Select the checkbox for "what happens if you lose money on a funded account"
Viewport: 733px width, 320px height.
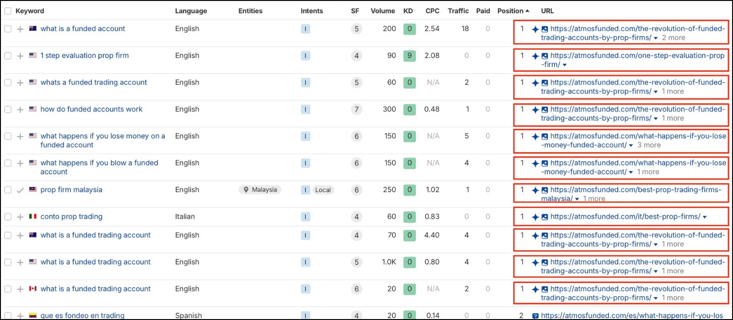point(8,136)
